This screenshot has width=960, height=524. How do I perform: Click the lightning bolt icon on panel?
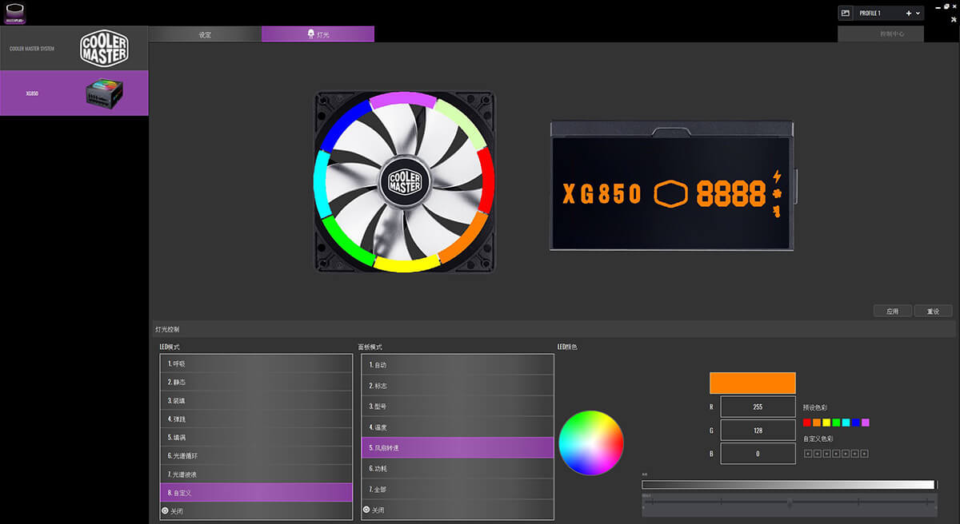click(x=776, y=177)
